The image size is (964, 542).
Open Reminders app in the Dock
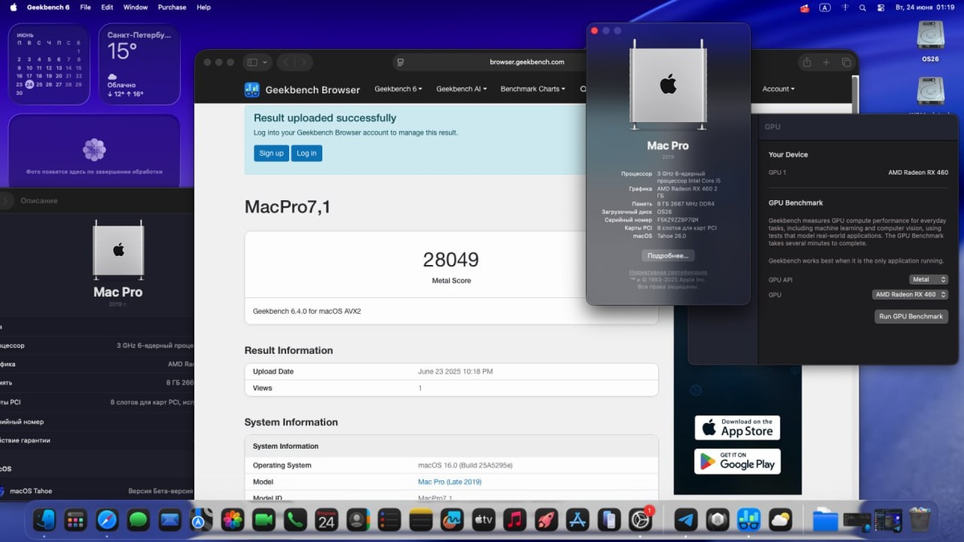click(389, 520)
